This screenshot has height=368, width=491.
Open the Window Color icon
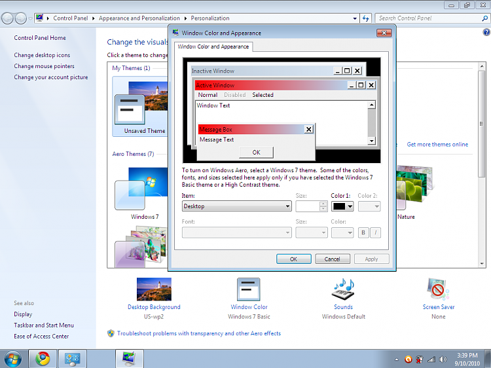(x=249, y=289)
